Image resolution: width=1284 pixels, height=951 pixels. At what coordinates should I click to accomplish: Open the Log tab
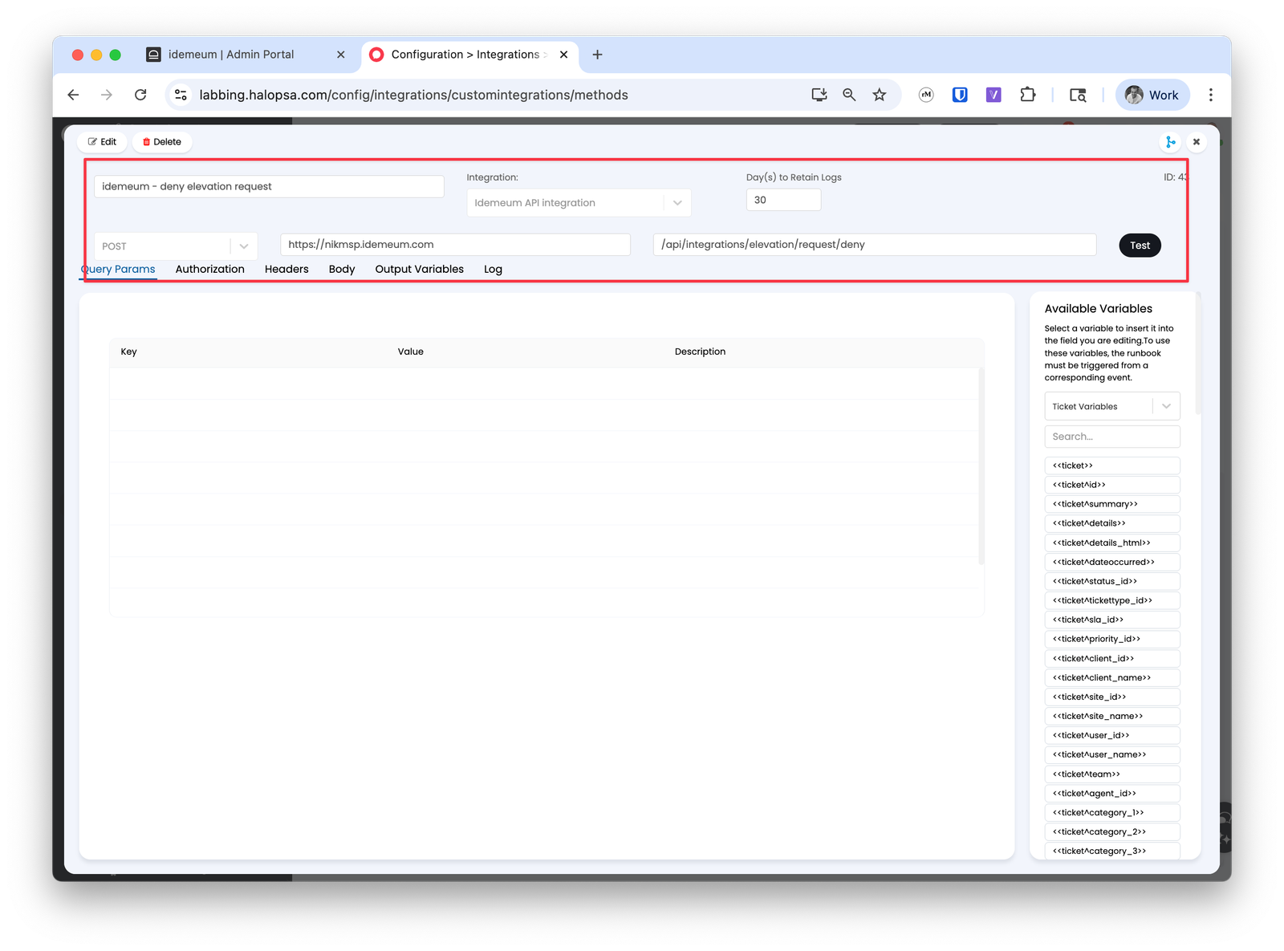pyautogui.click(x=493, y=270)
